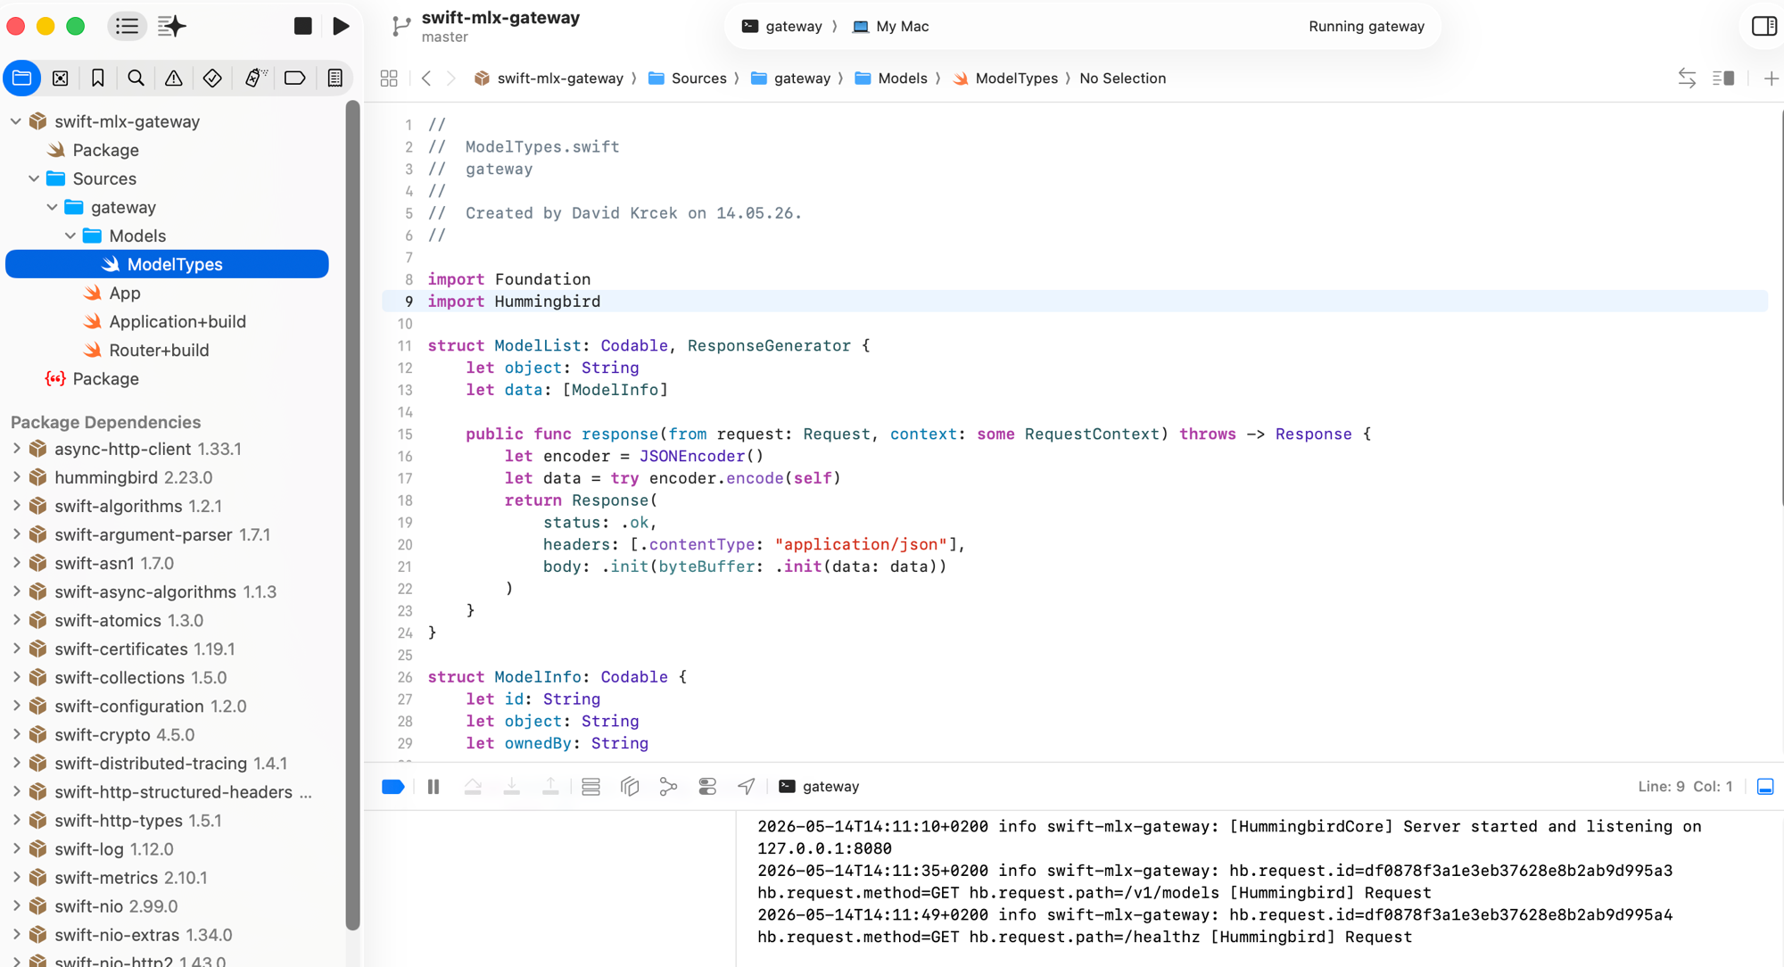Pause program execution

coord(434,787)
